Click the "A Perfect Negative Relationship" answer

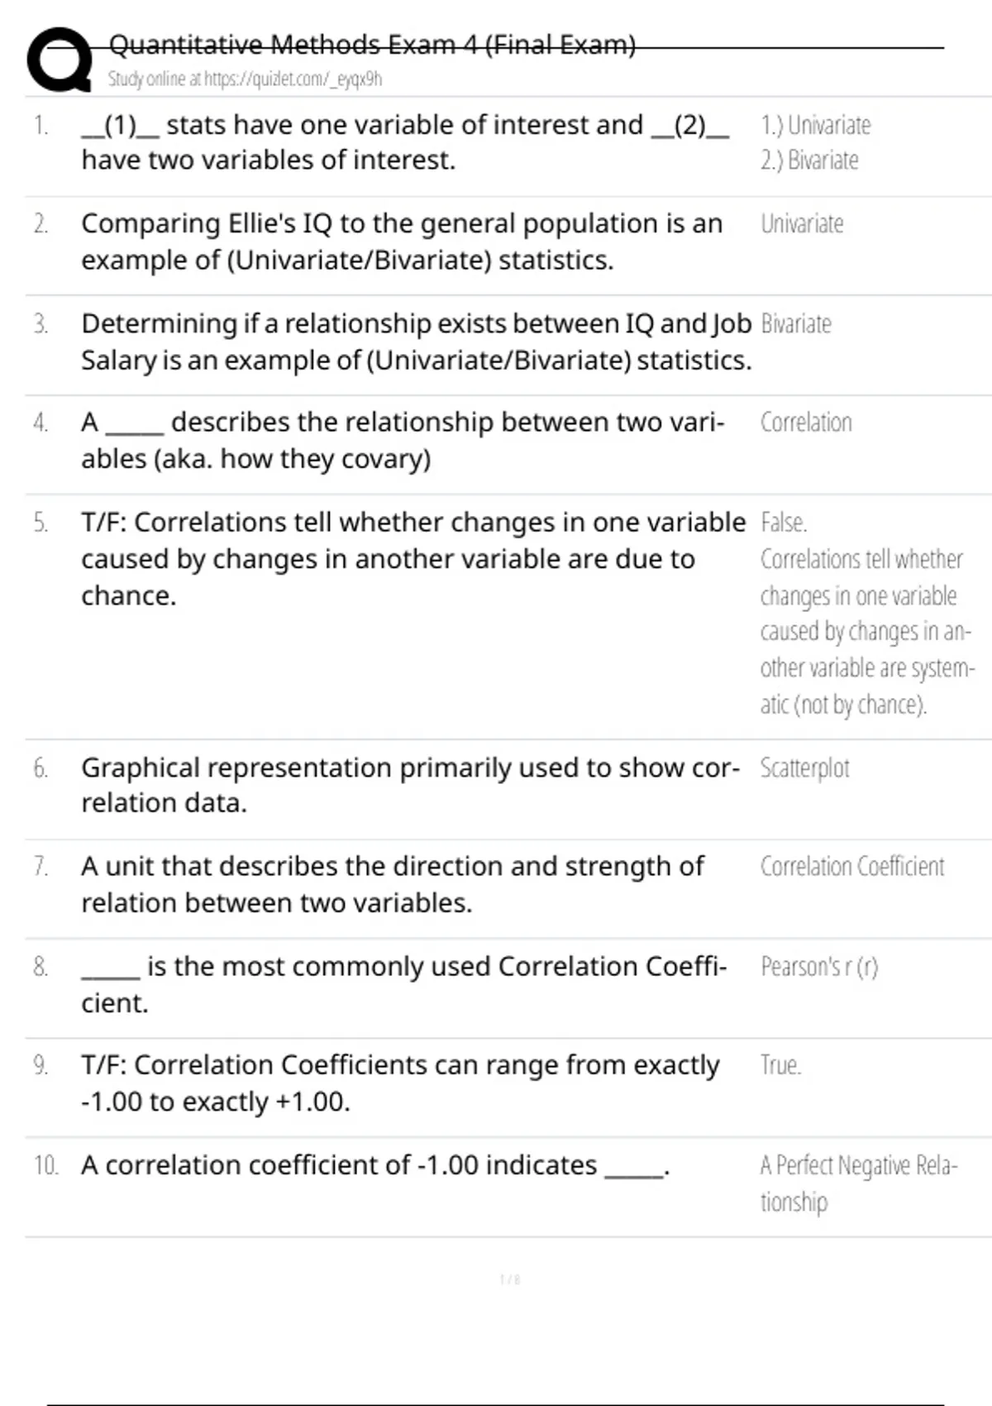coord(858,1183)
